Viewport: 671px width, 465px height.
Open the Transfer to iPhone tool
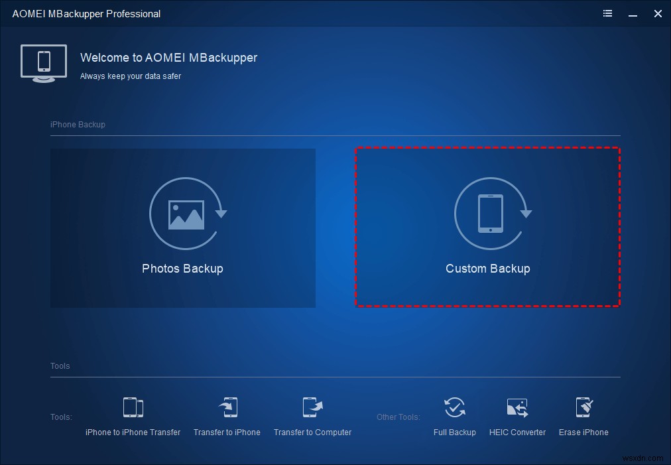[x=227, y=417]
